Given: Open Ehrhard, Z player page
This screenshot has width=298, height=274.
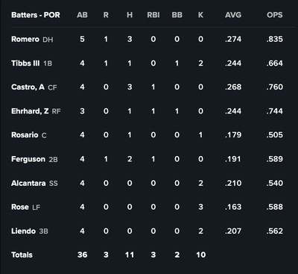Looking at the screenshot, I should click(x=30, y=111).
